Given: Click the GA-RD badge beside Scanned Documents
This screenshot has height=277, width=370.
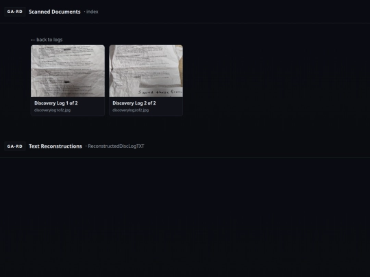Looking at the screenshot, I should 15,12.
